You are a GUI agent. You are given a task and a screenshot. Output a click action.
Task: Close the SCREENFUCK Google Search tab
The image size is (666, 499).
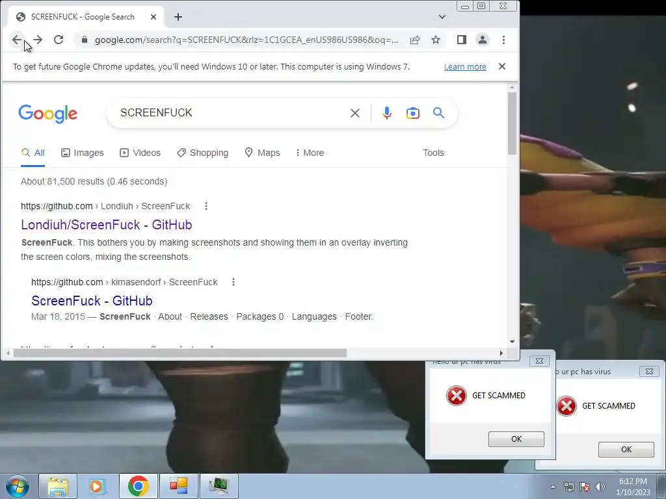[x=153, y=17]
